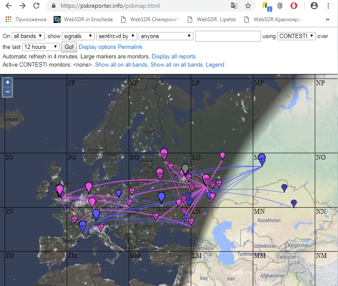The image size is (338, 286).
Task: Click the gray monitor marker on the map
Action: (185, 168)
